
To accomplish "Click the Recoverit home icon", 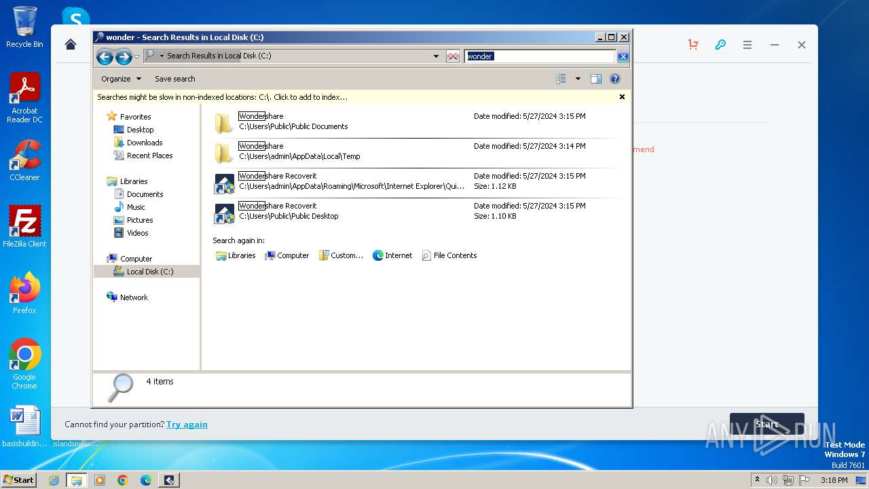I will click(x=71, y=45).
